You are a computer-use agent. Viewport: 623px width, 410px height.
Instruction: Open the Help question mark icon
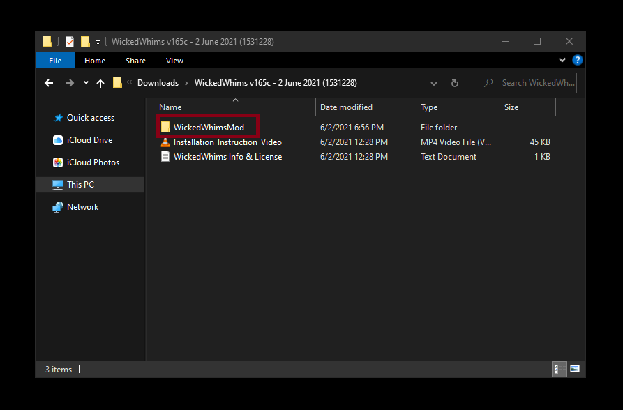click(578, 61)
